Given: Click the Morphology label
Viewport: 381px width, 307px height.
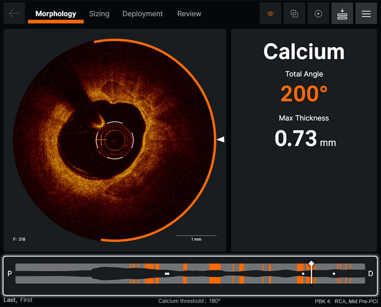Looking at the screenshot, I should click(56, 14).
